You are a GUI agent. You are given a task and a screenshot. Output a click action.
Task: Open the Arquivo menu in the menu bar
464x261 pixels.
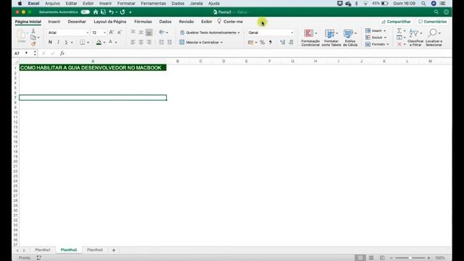click(52, 4)
